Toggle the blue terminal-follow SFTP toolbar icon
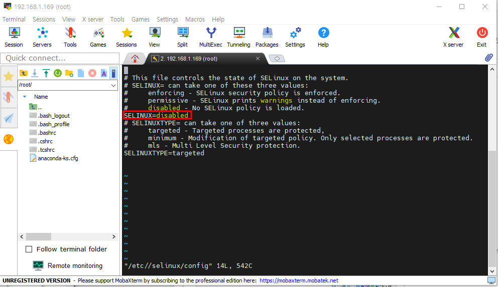Viewport: 498px width, 287px height. [113, 73]
